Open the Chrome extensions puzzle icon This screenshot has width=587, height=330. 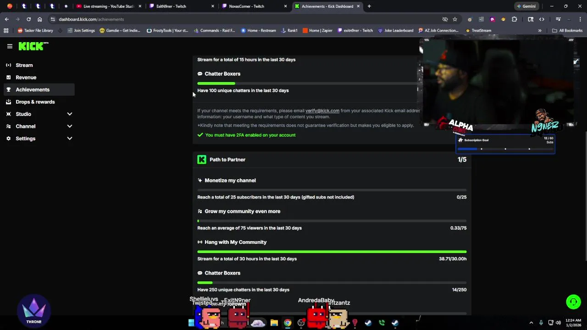click(514, 19)
